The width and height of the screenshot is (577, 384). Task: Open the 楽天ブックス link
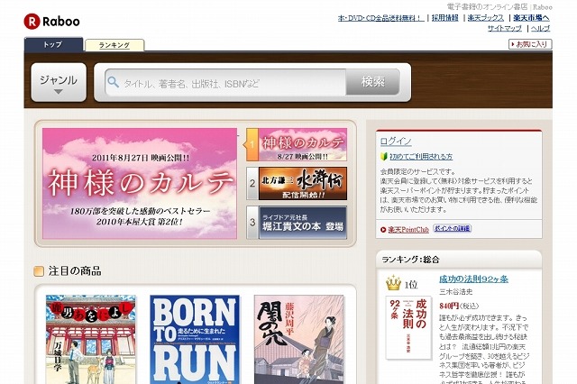click(485, 18)
